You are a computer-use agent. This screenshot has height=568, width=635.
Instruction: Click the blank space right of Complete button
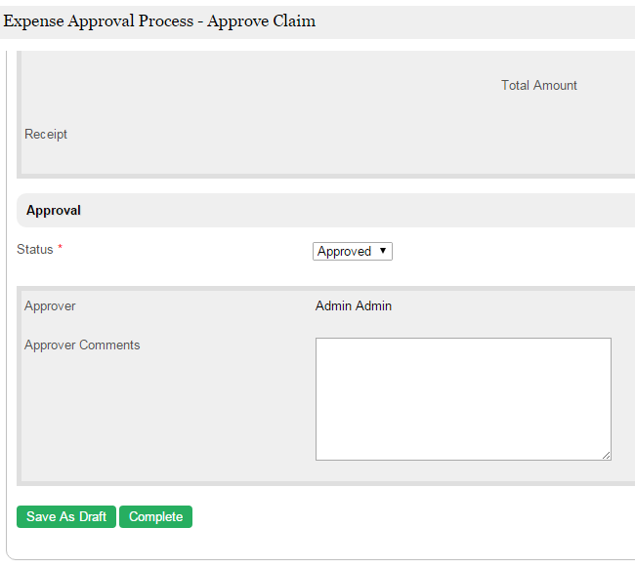coord(391,516)
